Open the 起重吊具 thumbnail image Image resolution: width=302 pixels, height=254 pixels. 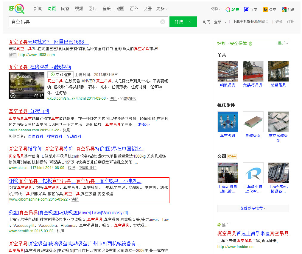pos(278,71)
